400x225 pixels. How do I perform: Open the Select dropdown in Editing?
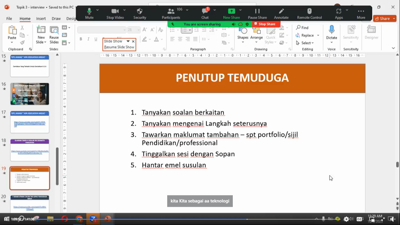pyautogui.click(x=305, y=43)
